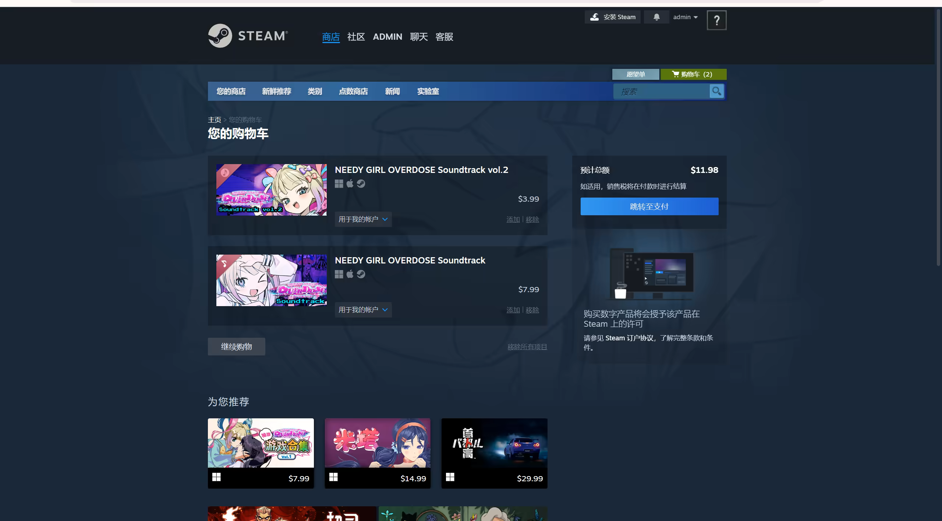Click the search magnifier icon

tap(716, 91)
